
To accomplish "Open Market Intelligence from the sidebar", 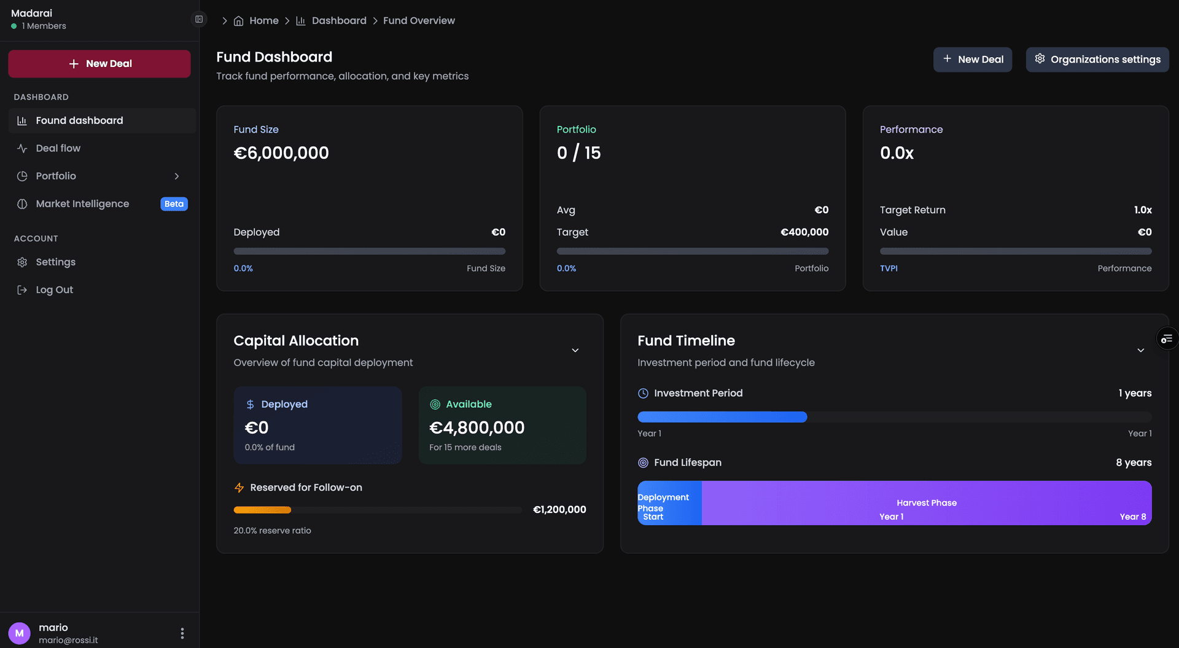I will click(82, 203).
